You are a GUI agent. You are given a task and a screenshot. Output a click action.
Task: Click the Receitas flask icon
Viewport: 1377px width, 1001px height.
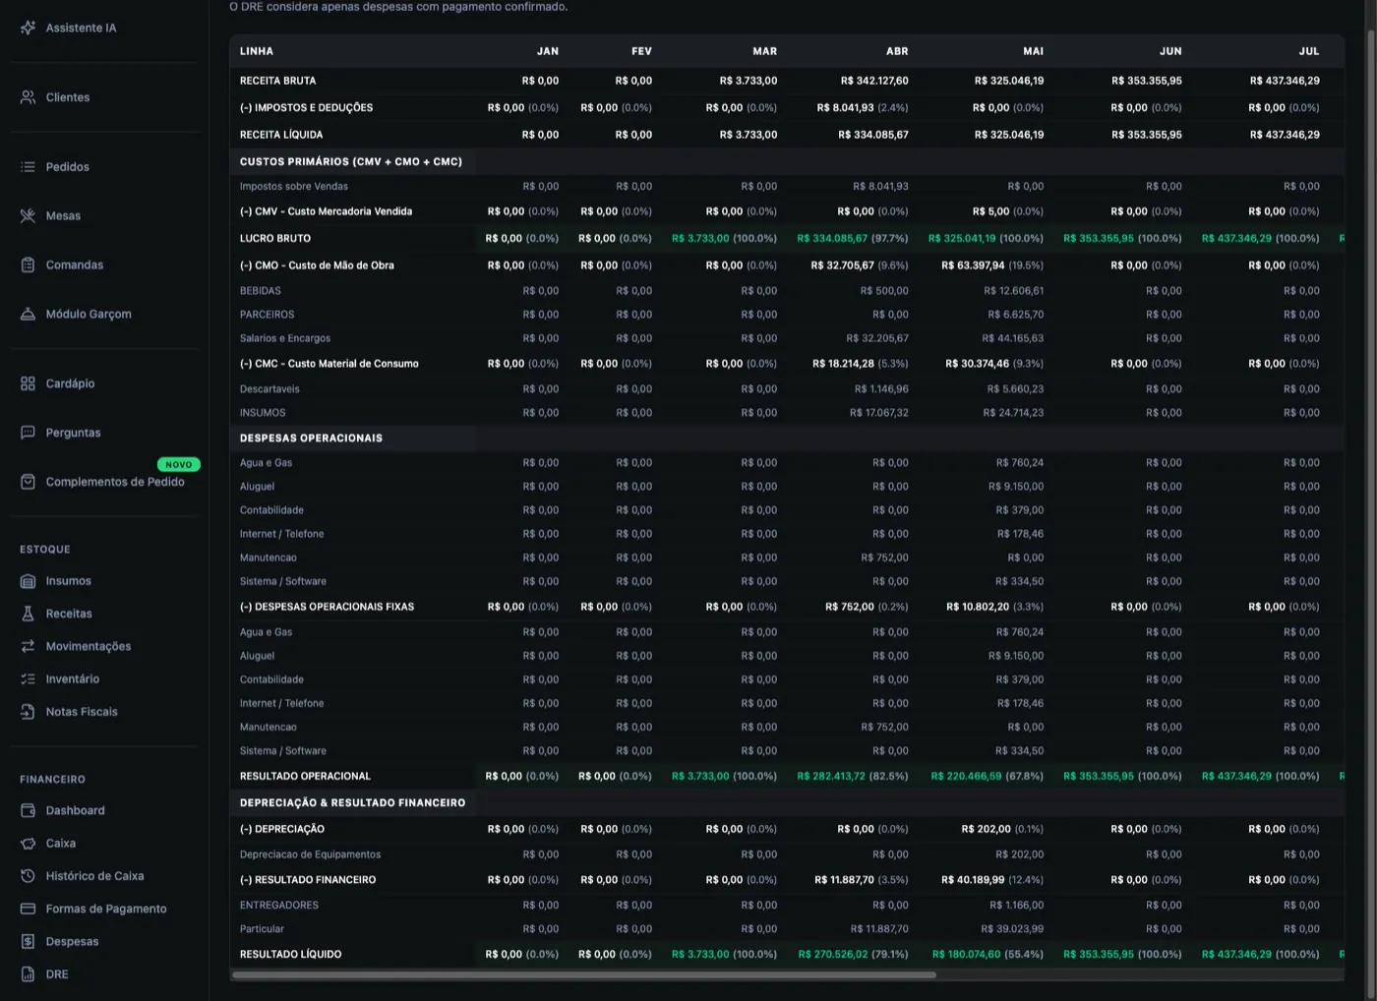(x=28, y=614)
